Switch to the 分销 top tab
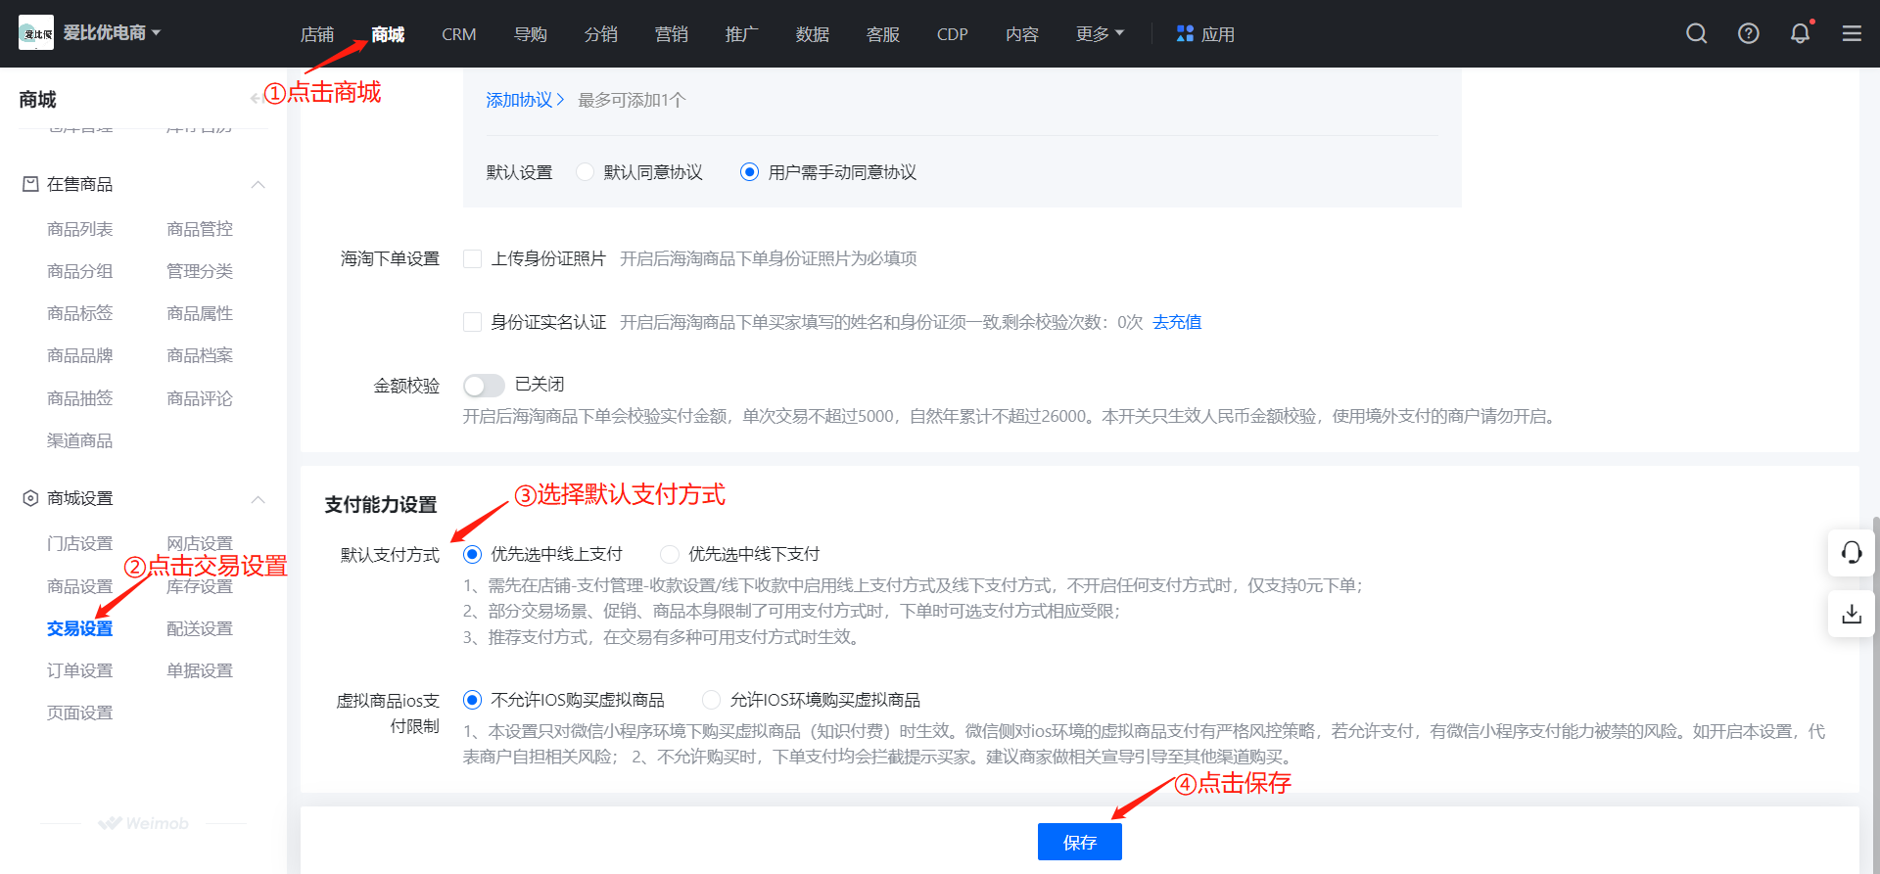The width and height of the screenshot is (1880, 874). click(x=601, y=34)
